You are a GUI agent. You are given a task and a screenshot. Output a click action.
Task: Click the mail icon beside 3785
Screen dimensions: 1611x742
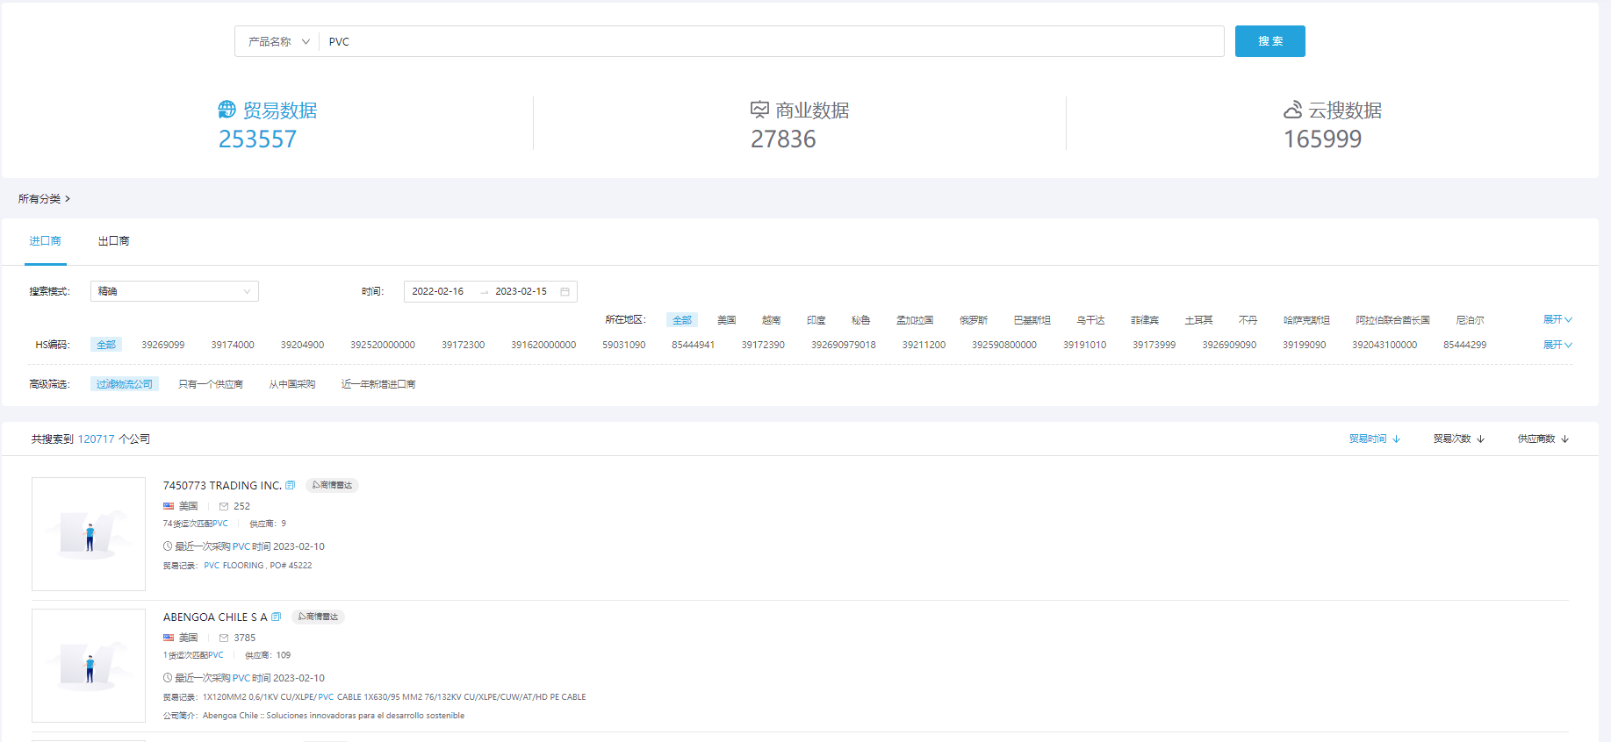coord(224,638)
